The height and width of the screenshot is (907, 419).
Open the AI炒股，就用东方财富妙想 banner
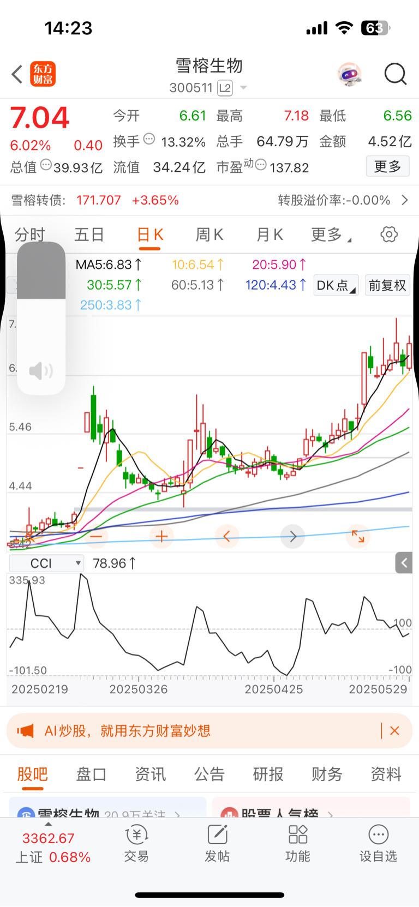click(209, 731)
